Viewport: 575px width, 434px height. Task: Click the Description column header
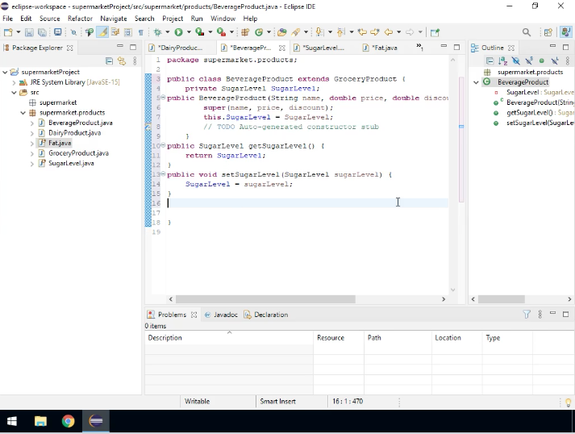[x=165, y=338]
